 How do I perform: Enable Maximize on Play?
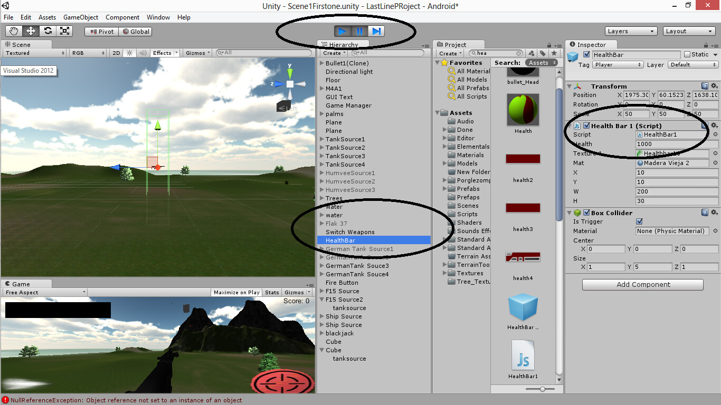coord(236,292)
